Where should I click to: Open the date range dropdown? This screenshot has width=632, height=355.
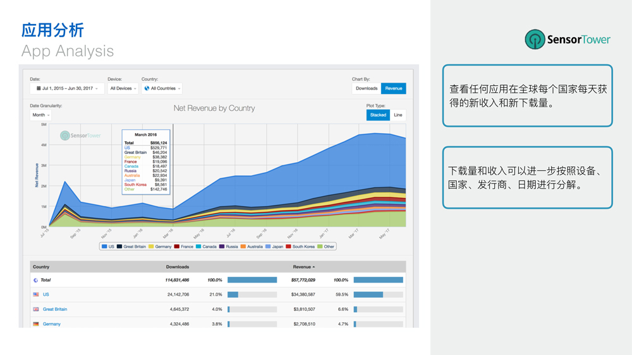67,89
